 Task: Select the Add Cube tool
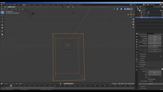[x=2, y=38]
